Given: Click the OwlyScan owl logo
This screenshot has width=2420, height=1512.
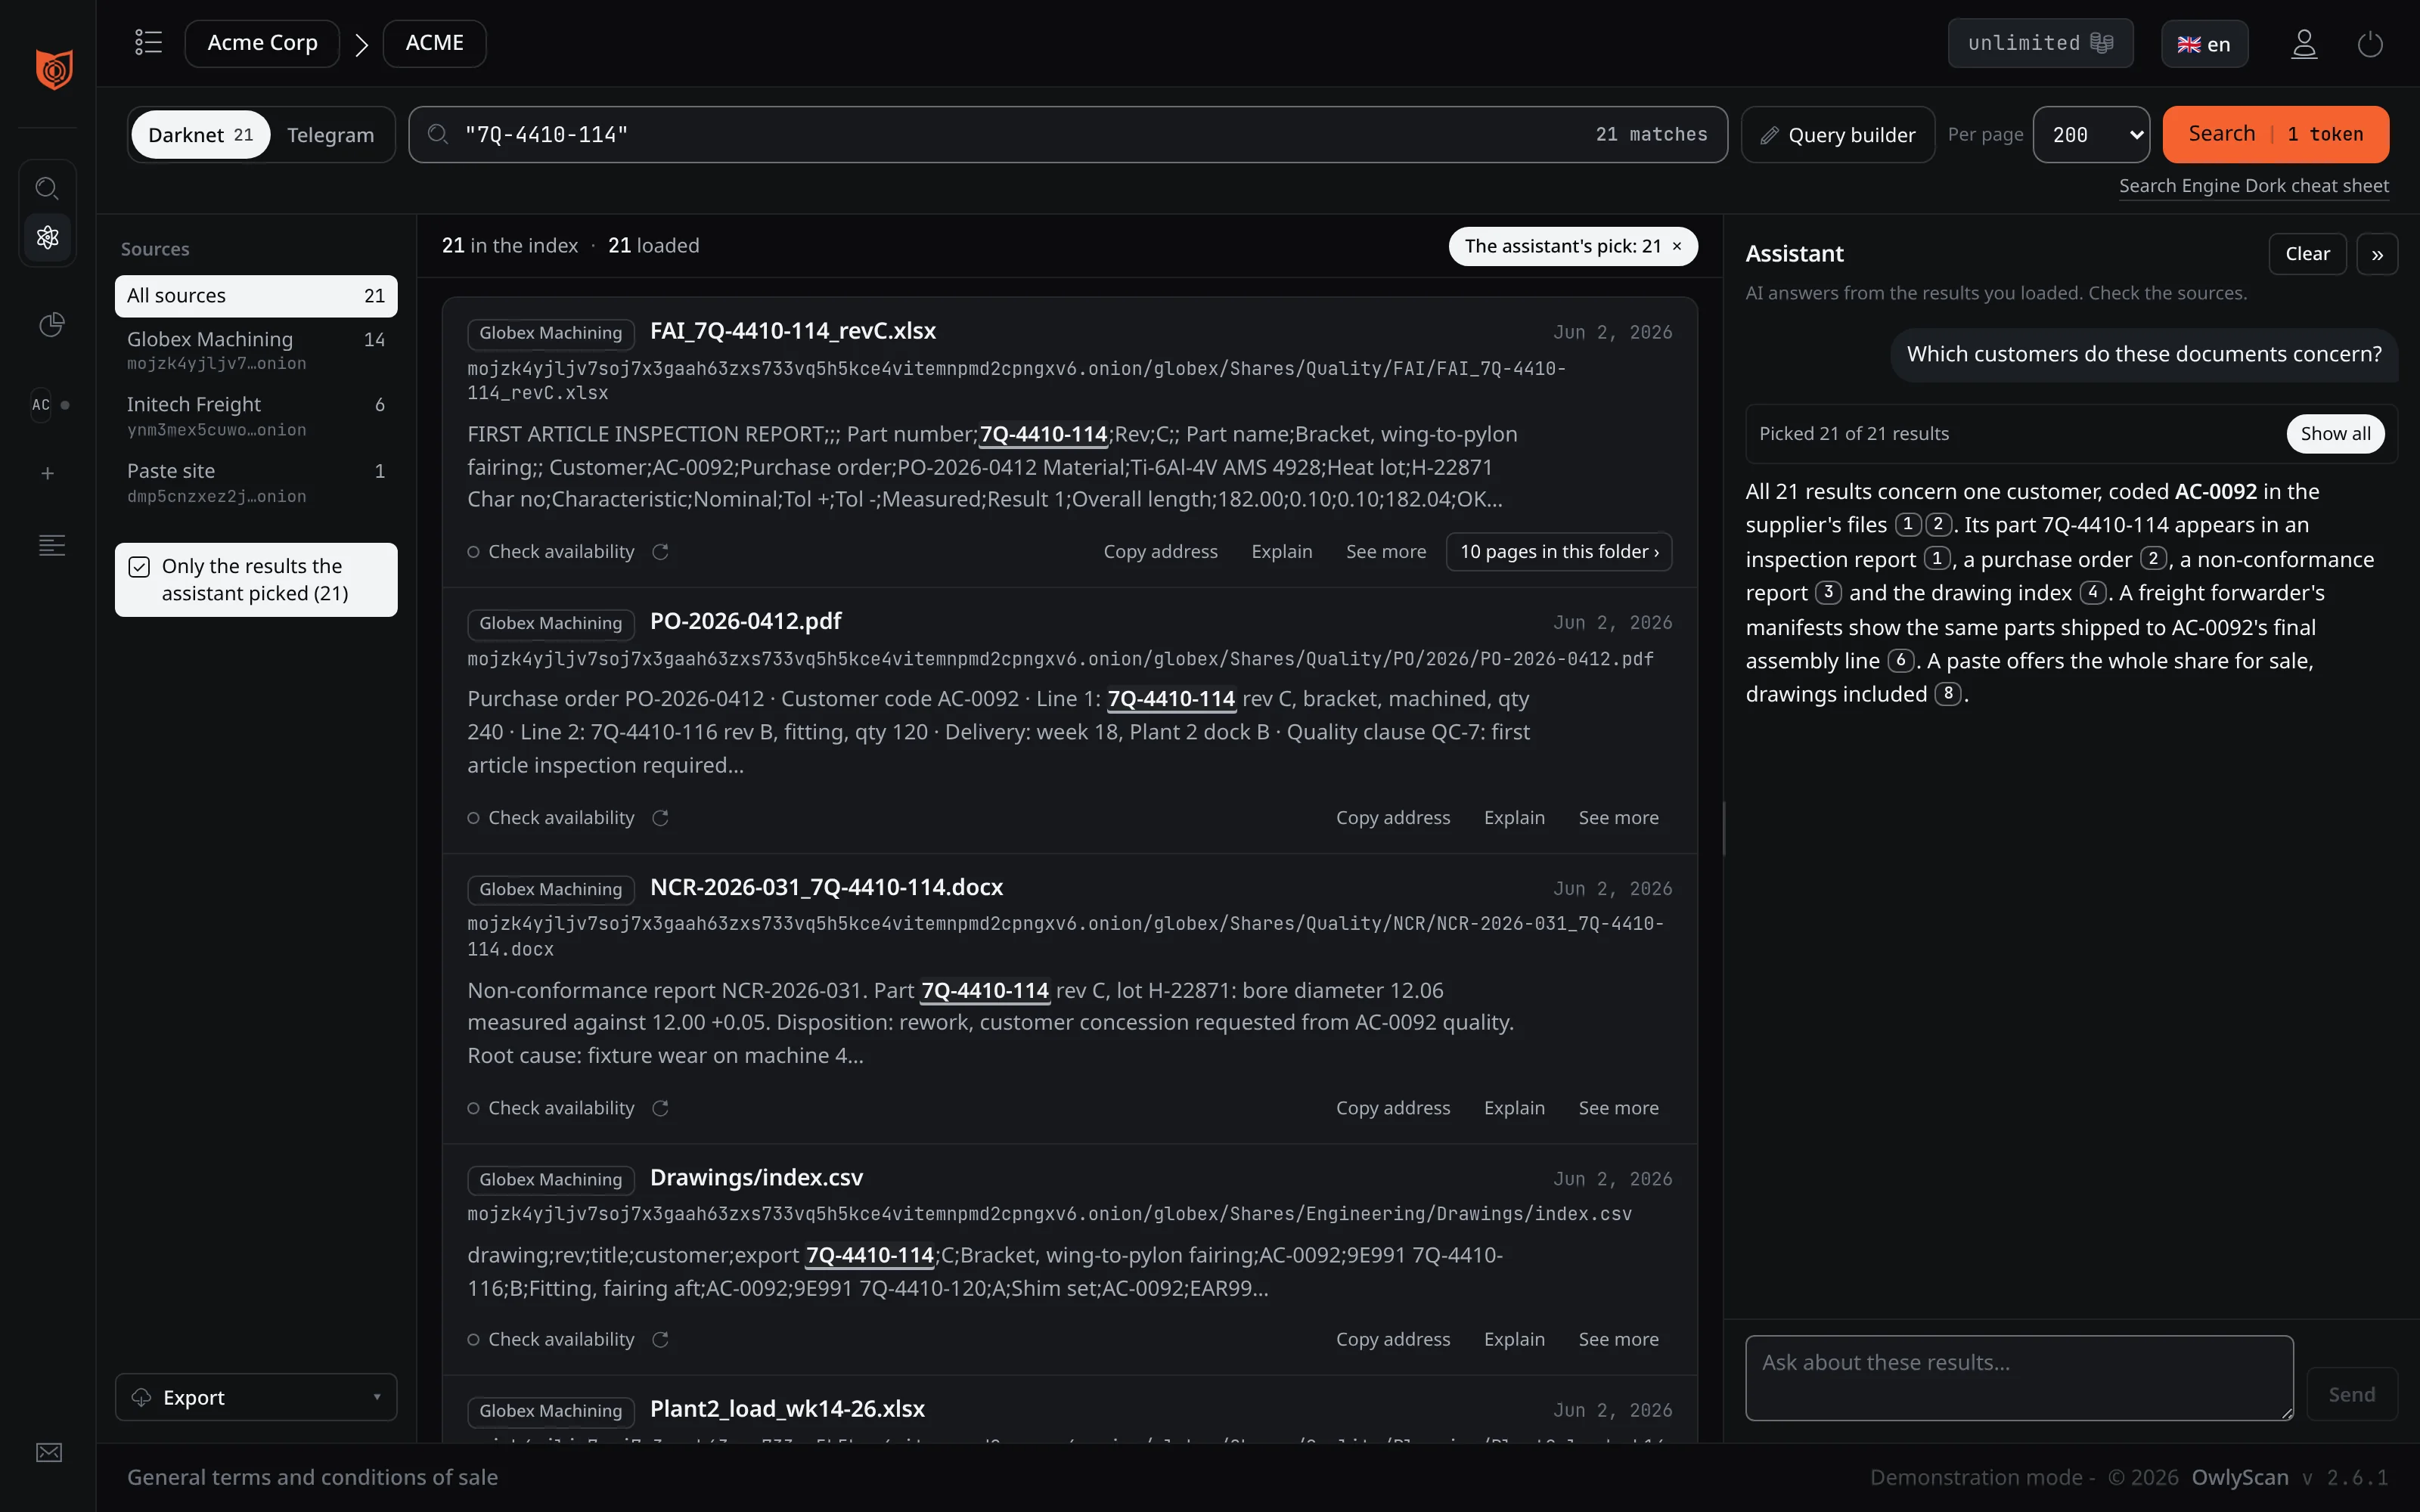Looking at the screenshot, I should coord(54,70).
